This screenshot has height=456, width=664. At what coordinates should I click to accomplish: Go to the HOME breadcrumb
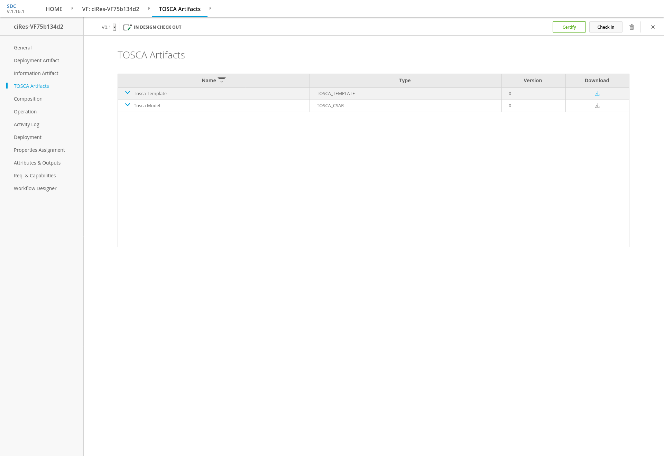54,9
